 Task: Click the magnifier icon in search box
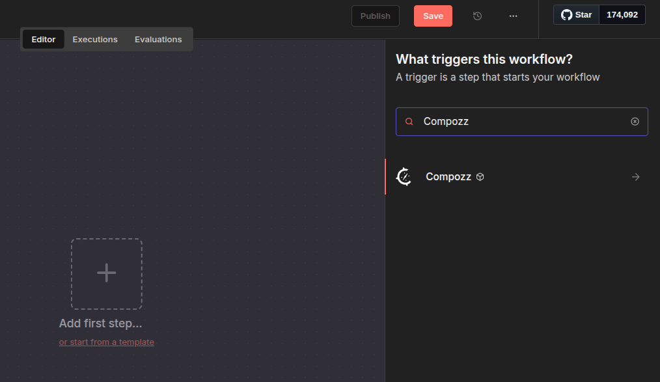[x=409, y=122]
